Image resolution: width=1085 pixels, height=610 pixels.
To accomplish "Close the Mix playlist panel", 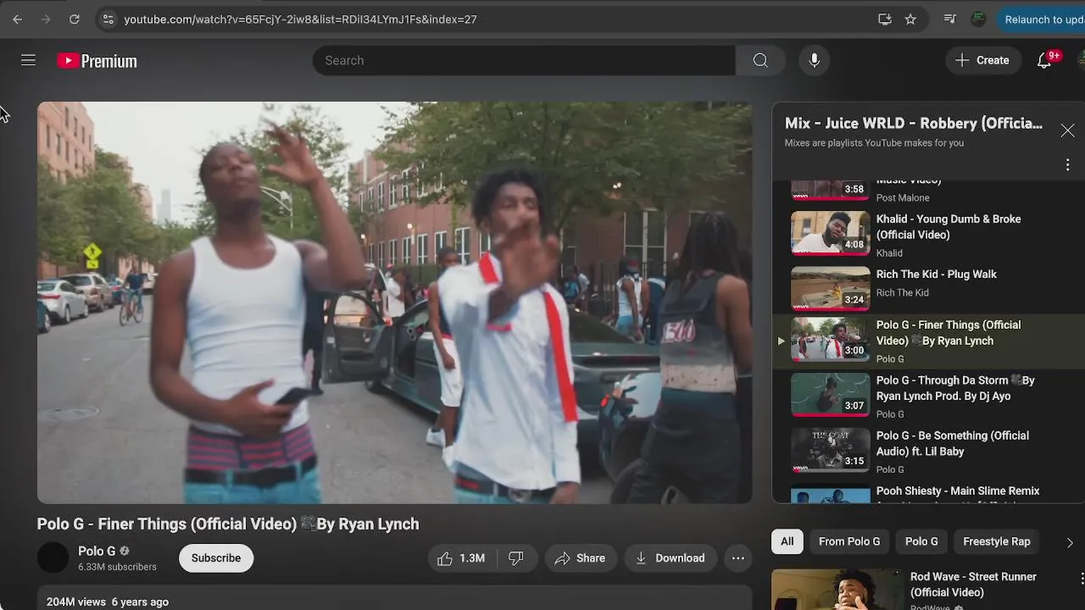I will 1067,130.
